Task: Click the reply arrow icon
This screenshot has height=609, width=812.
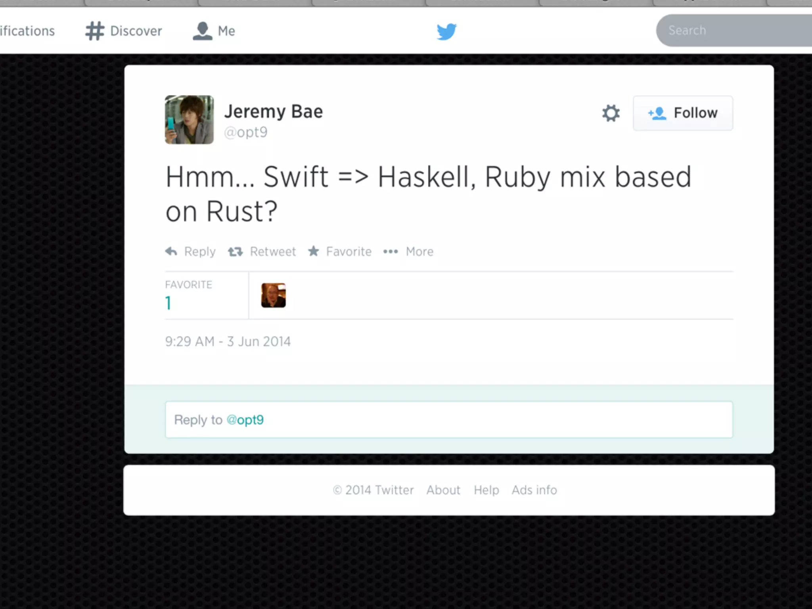Action: tap(171, 251)
